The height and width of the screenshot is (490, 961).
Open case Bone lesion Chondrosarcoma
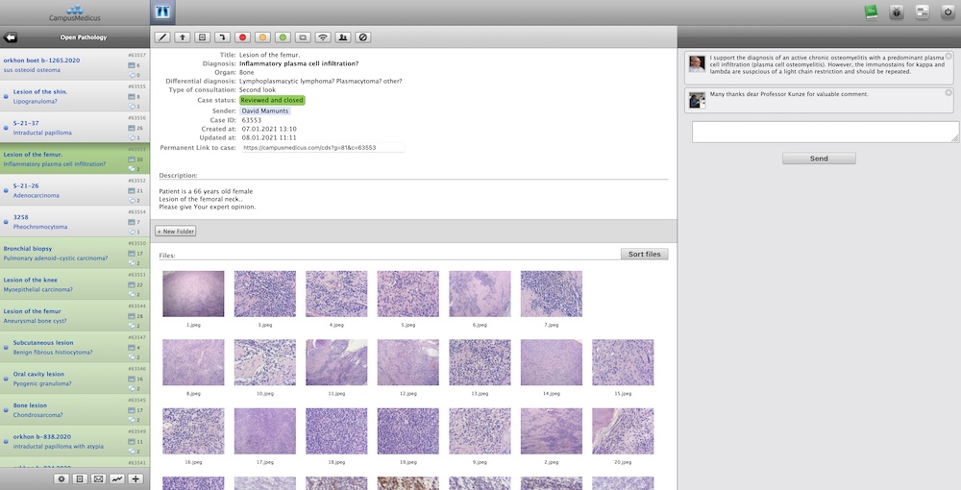[75, 409]
